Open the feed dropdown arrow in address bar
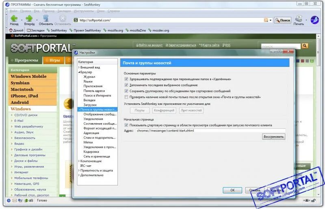The width and height of the screenshot is (325, 209). tap(270, 20)
